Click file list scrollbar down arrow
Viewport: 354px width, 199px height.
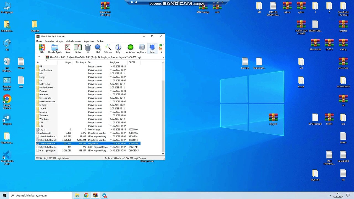click(x=163, y=154)
